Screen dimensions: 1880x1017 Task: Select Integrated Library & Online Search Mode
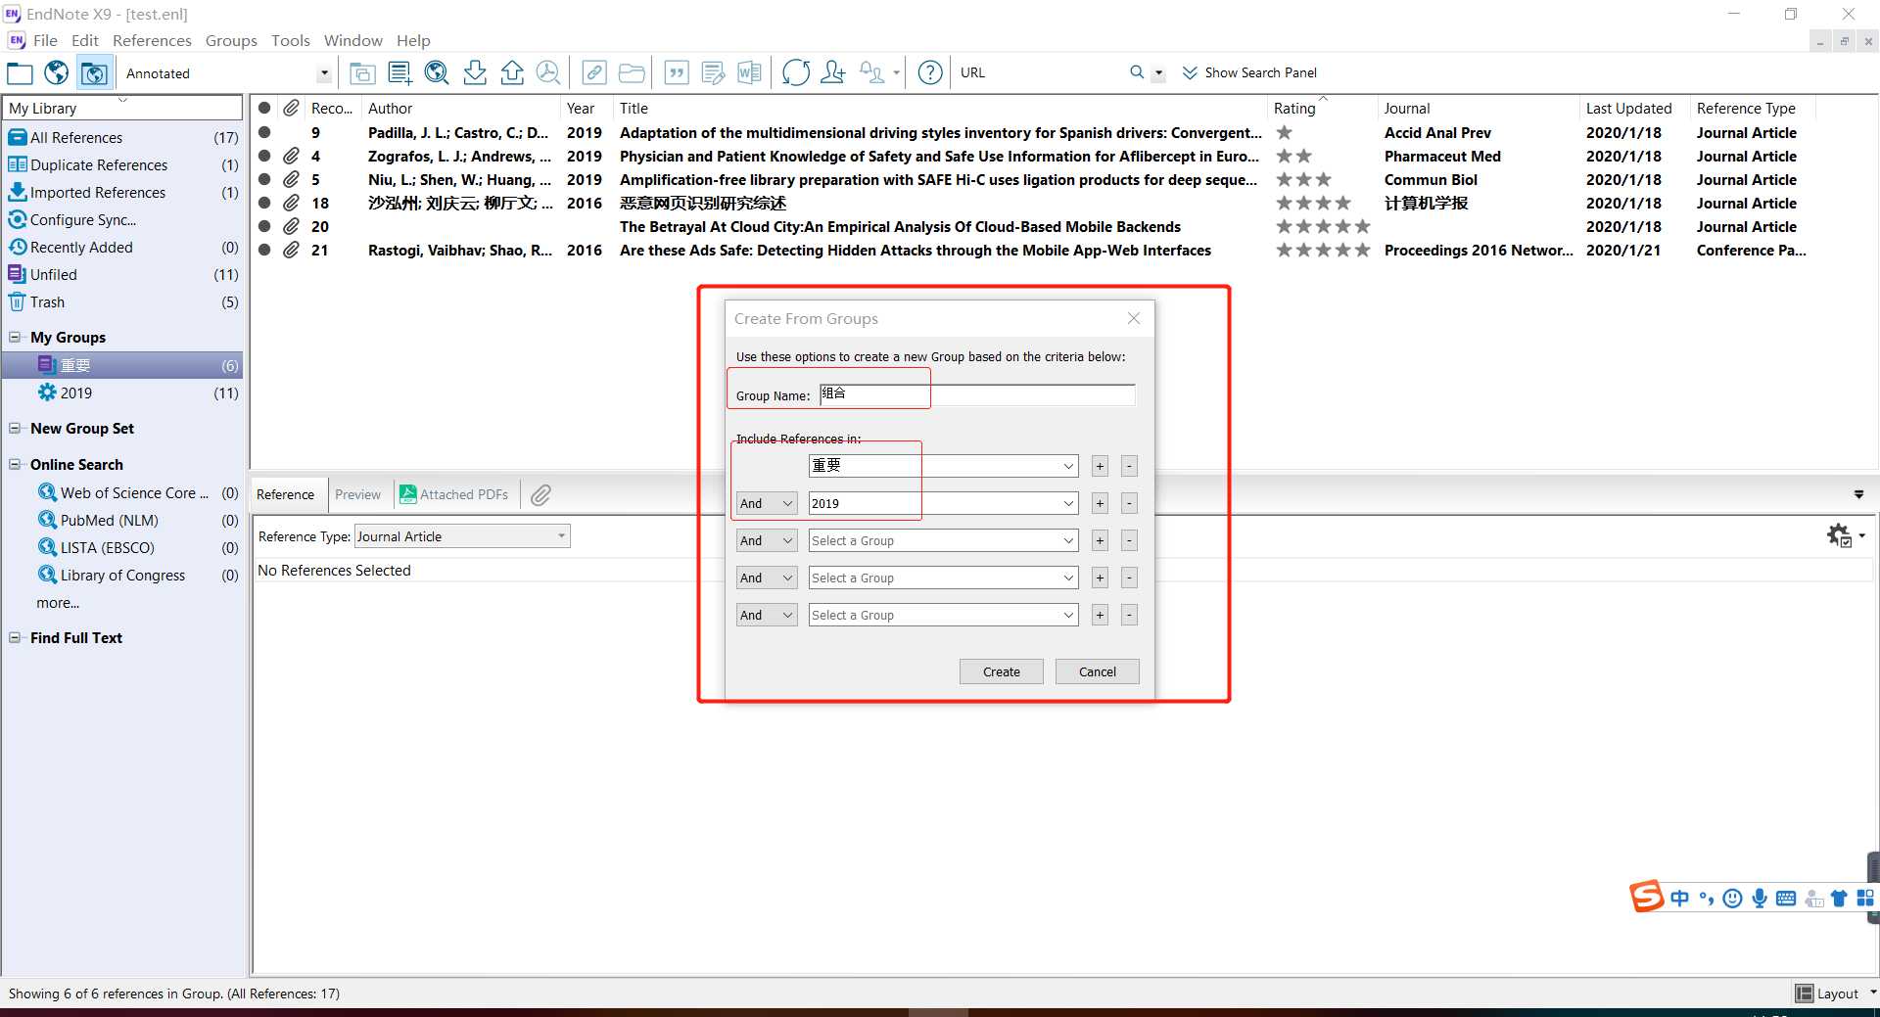(94, 72)
